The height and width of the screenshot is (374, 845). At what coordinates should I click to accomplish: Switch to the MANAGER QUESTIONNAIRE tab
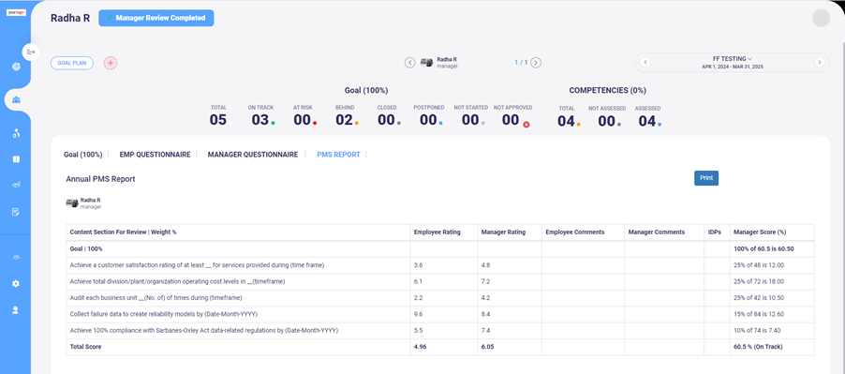point(253,155)
